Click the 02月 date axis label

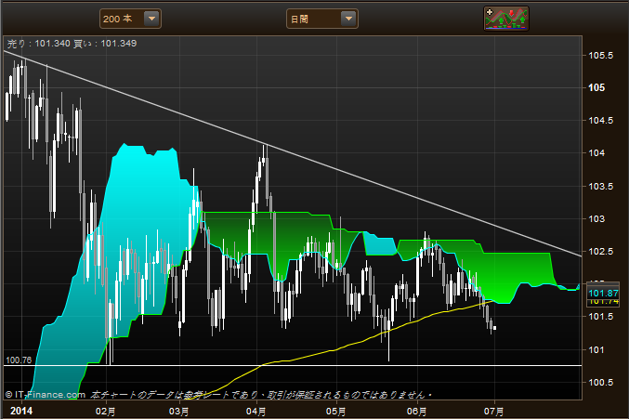coord(106,412)
